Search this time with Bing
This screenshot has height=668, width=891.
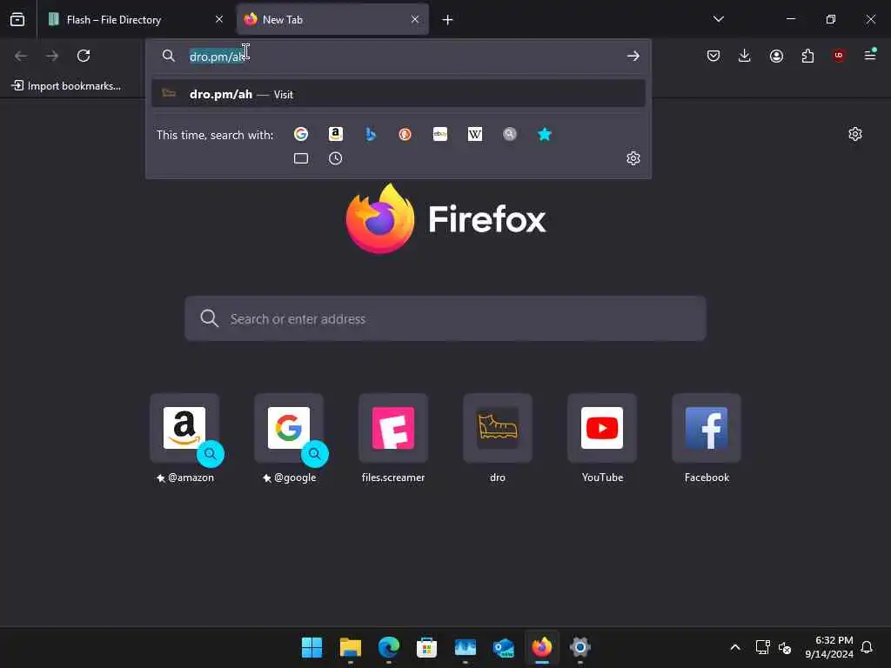point(371,134)
